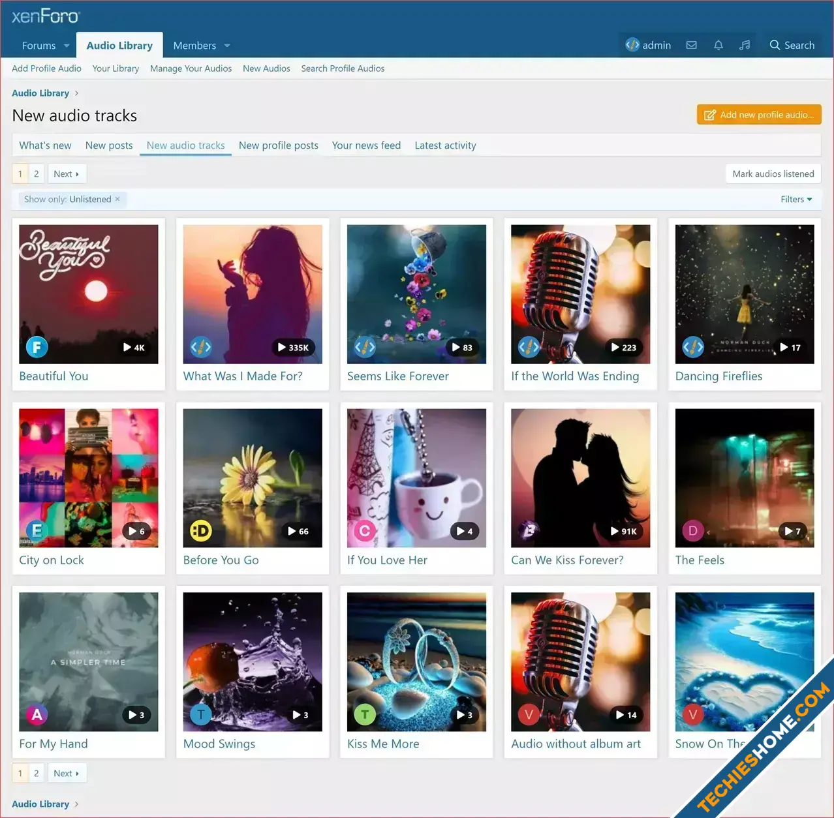Viewport: 834px width, 818px height.
Task: Click the A avatar on For My Hand
Action: (x=37, y=715)
